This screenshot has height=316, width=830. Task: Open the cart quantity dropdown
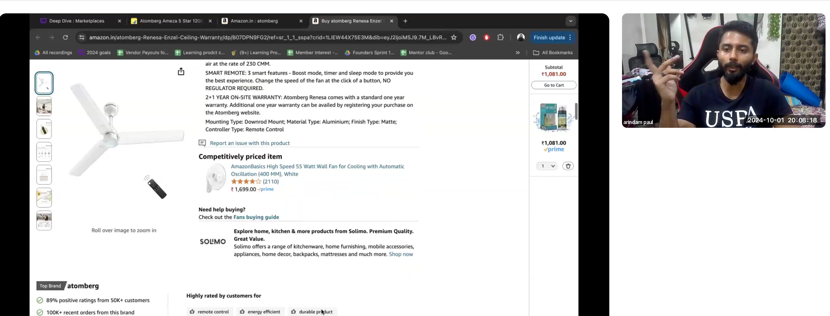pyautogui.click(x=547, y=166)
